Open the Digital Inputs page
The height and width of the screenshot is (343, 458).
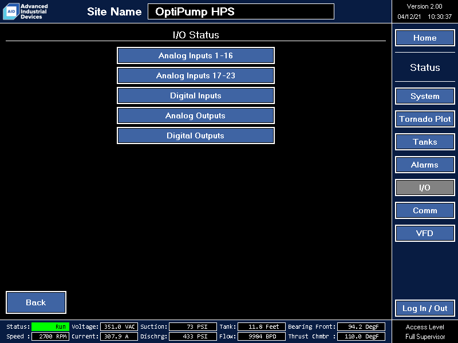[x=195, y=95]
